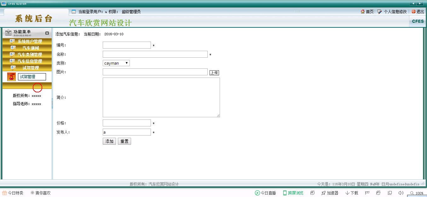Click the 100% zoom magnifier control
This screenshot has width=427, height=197.
pyautogui.click(x=417, y=193)
